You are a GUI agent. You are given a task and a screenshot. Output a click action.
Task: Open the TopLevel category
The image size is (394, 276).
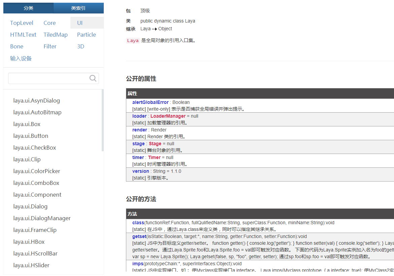[22, 23]
